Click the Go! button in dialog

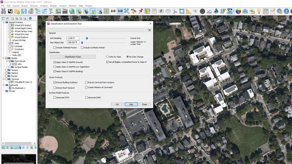point(117,104)
